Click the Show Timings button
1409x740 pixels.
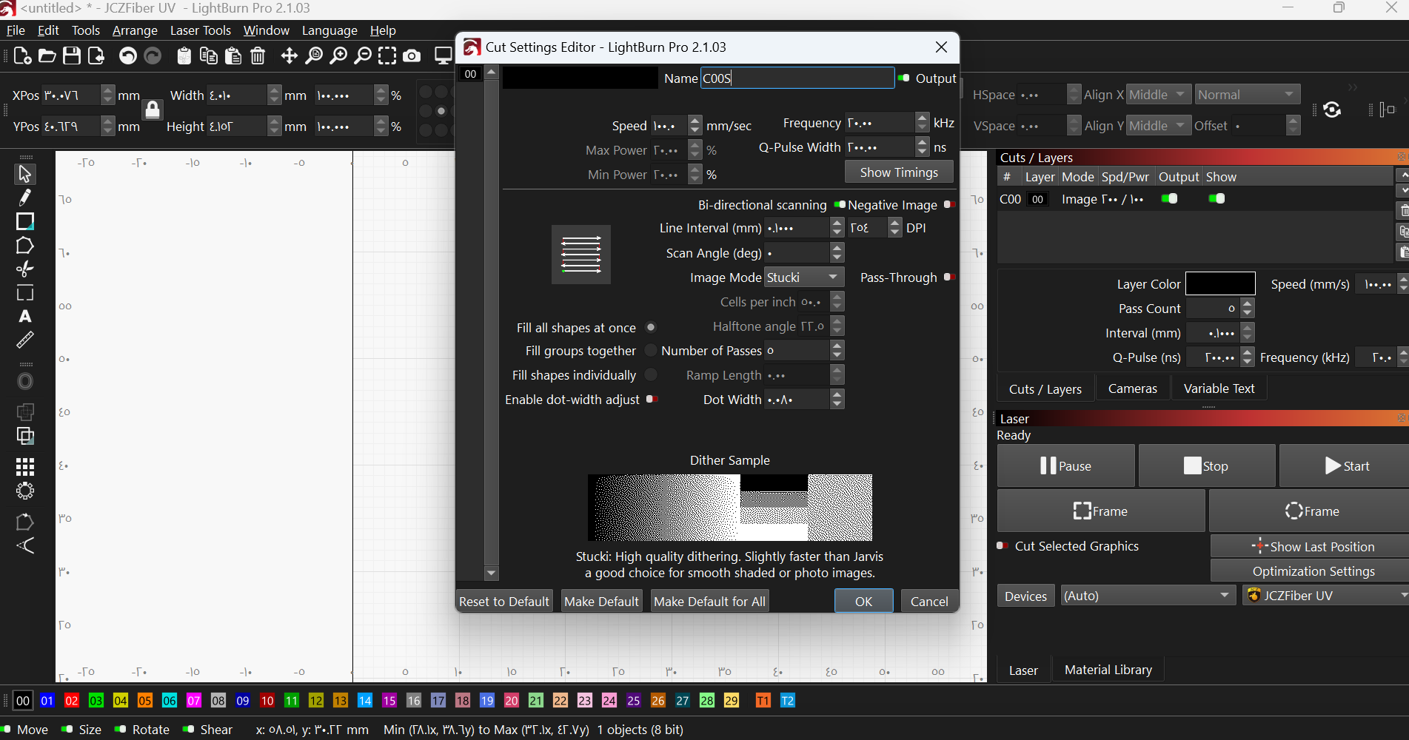[x=899, y=172]
